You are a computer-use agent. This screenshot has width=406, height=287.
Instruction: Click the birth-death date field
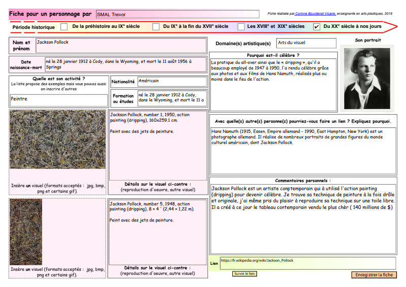click(x=125, y=64)
